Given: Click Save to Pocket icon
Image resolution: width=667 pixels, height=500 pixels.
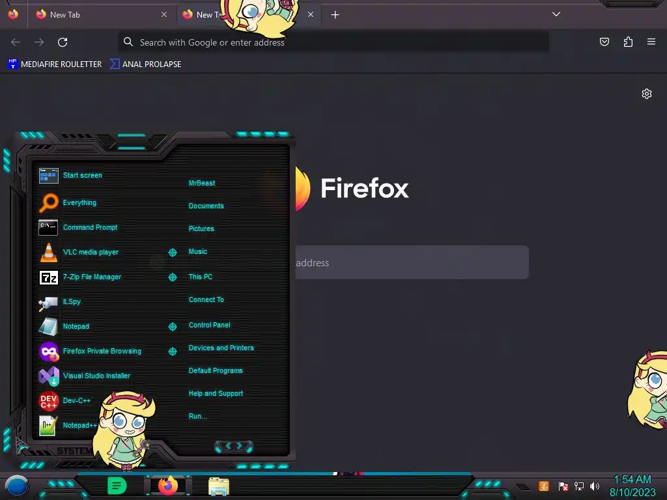Looking at the screenshot, I should click(x=604, y=42).
